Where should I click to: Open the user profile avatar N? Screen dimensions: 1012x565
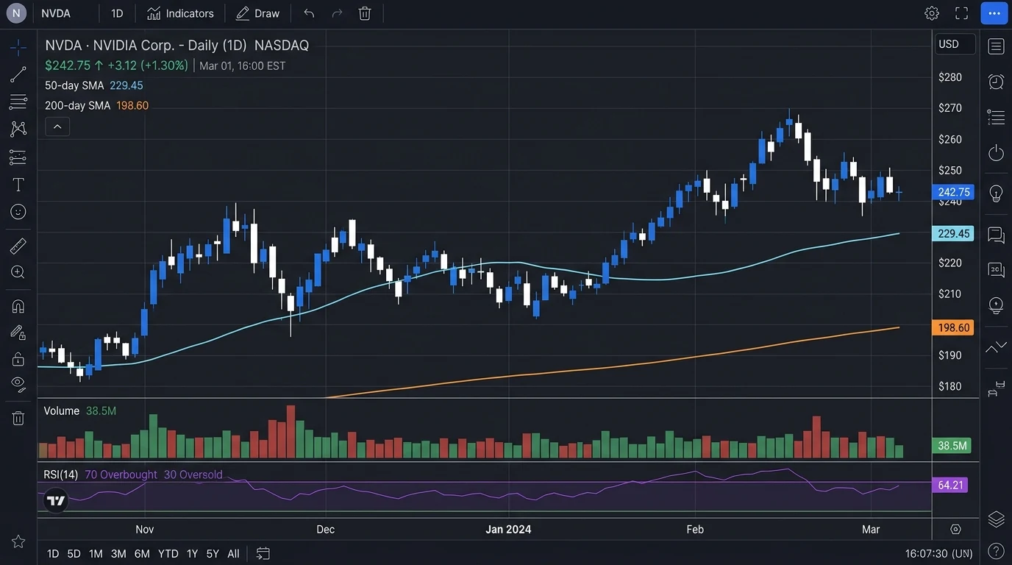tap(16, 13)
